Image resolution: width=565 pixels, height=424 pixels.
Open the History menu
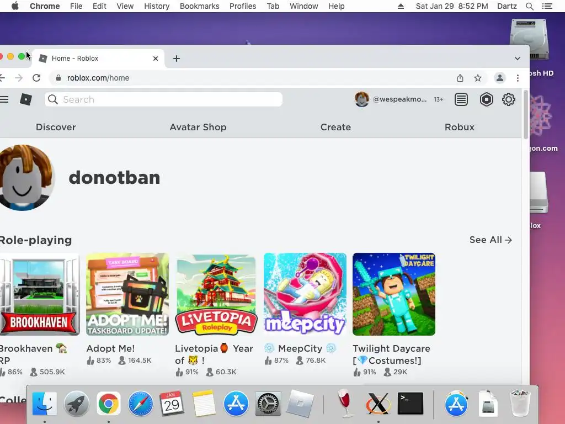point(157,6)
